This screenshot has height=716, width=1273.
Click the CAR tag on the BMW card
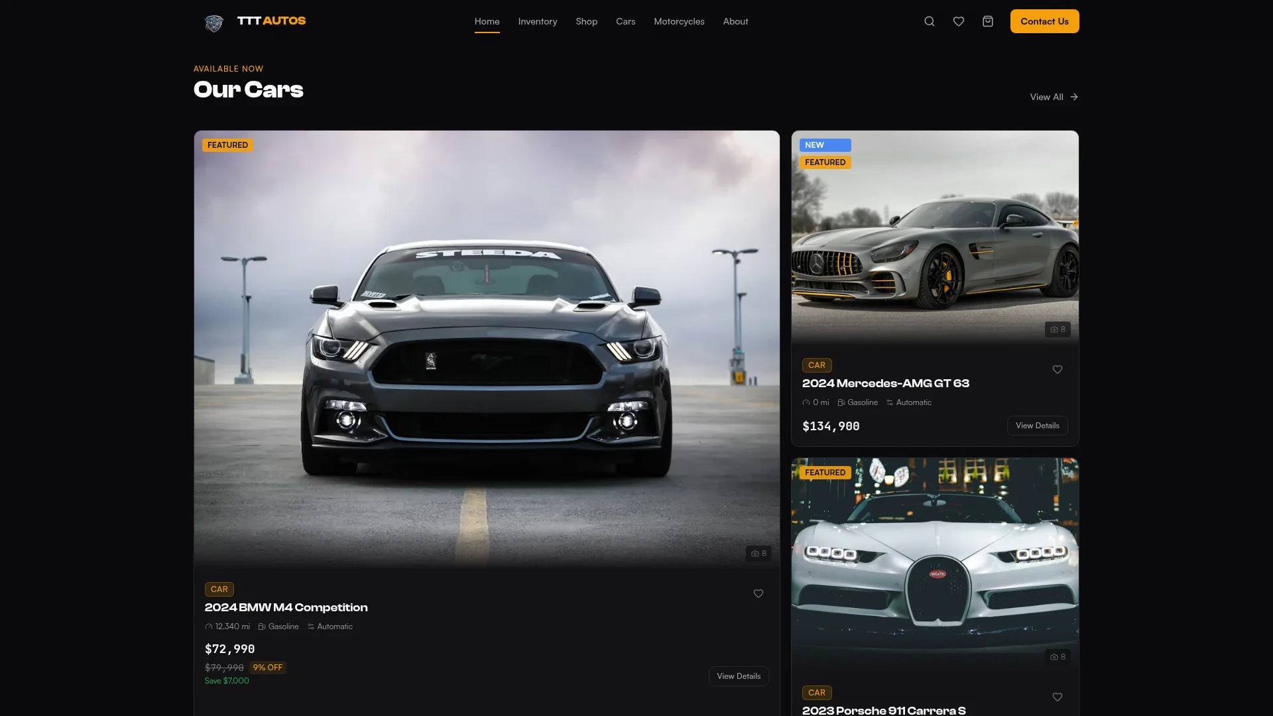[219, 589]
